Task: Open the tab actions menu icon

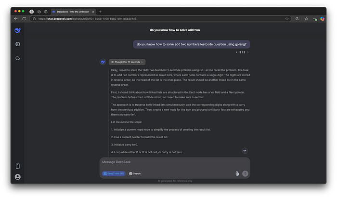Action: (46, 12)
